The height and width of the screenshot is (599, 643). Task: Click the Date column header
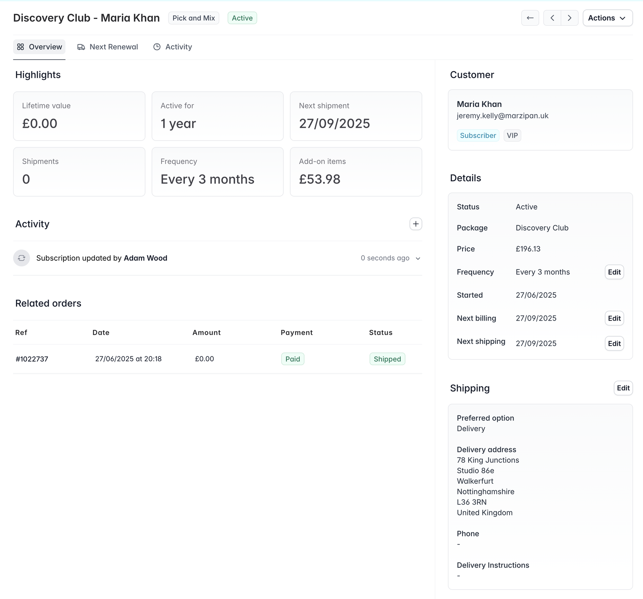tap(101, 333)
